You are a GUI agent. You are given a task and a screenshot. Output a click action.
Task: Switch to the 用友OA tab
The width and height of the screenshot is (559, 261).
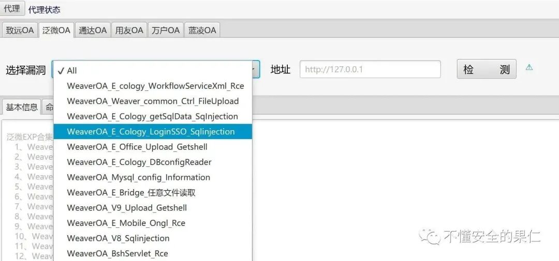coord(129,30)
